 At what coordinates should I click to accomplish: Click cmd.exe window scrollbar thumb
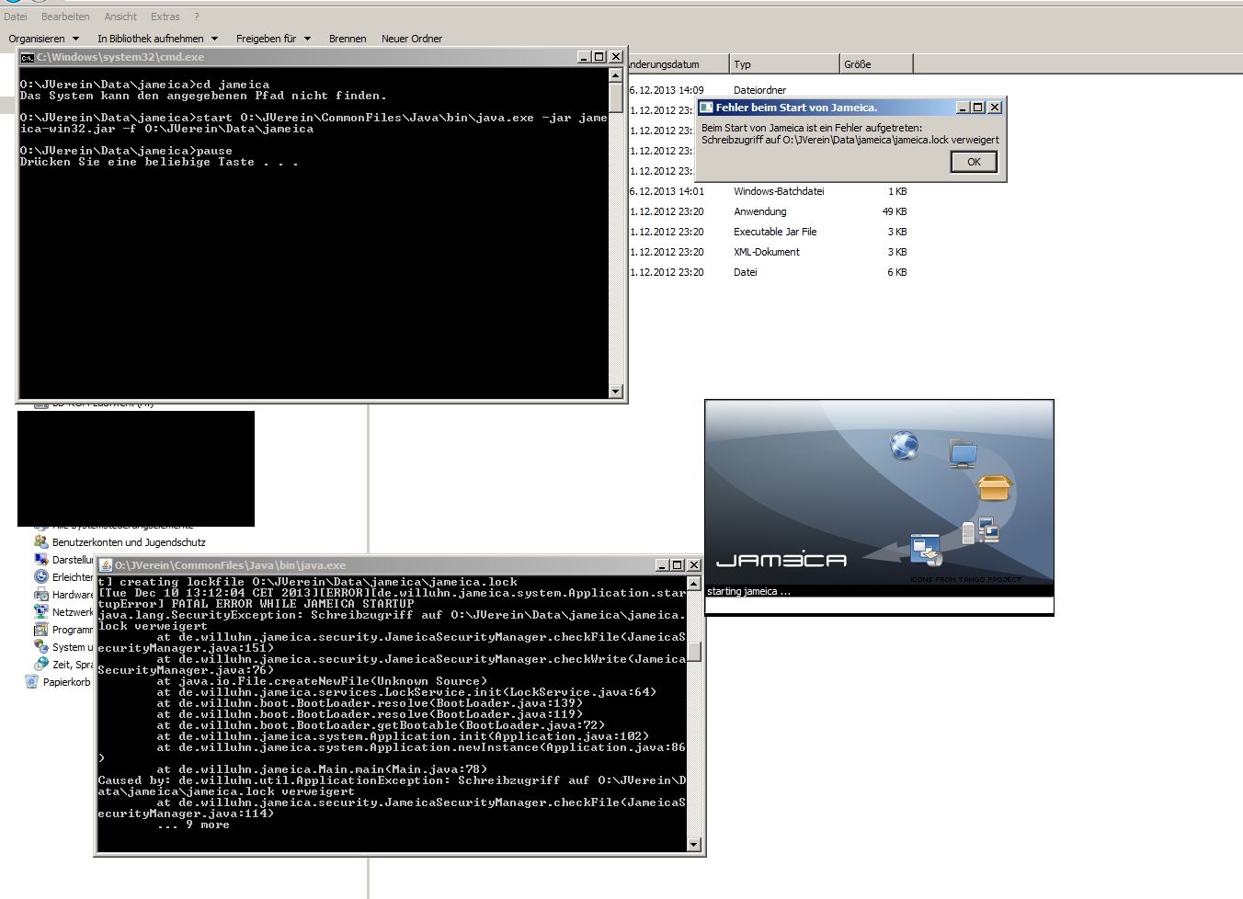[616, 96]
